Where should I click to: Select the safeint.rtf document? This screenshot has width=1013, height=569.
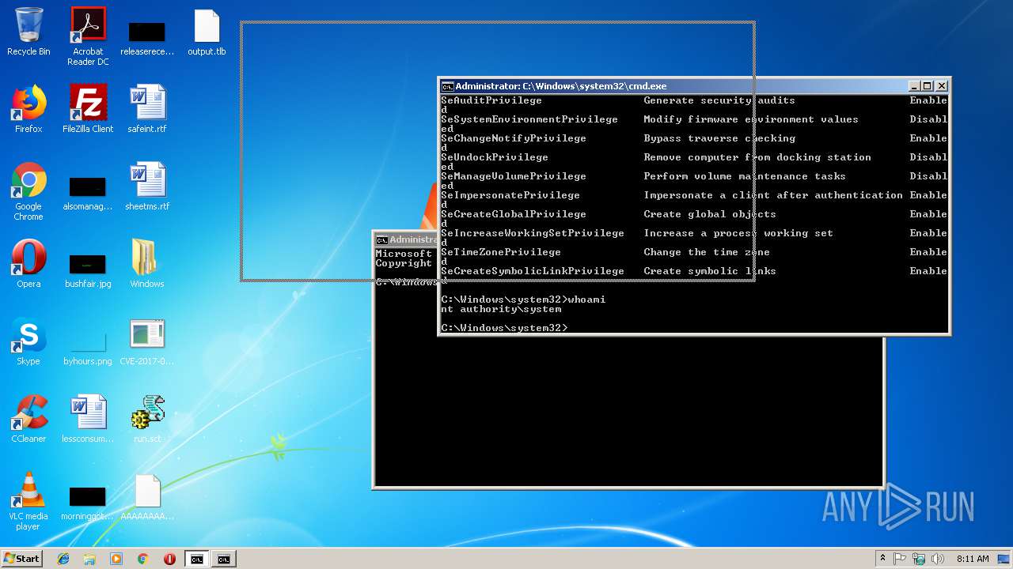147,109
